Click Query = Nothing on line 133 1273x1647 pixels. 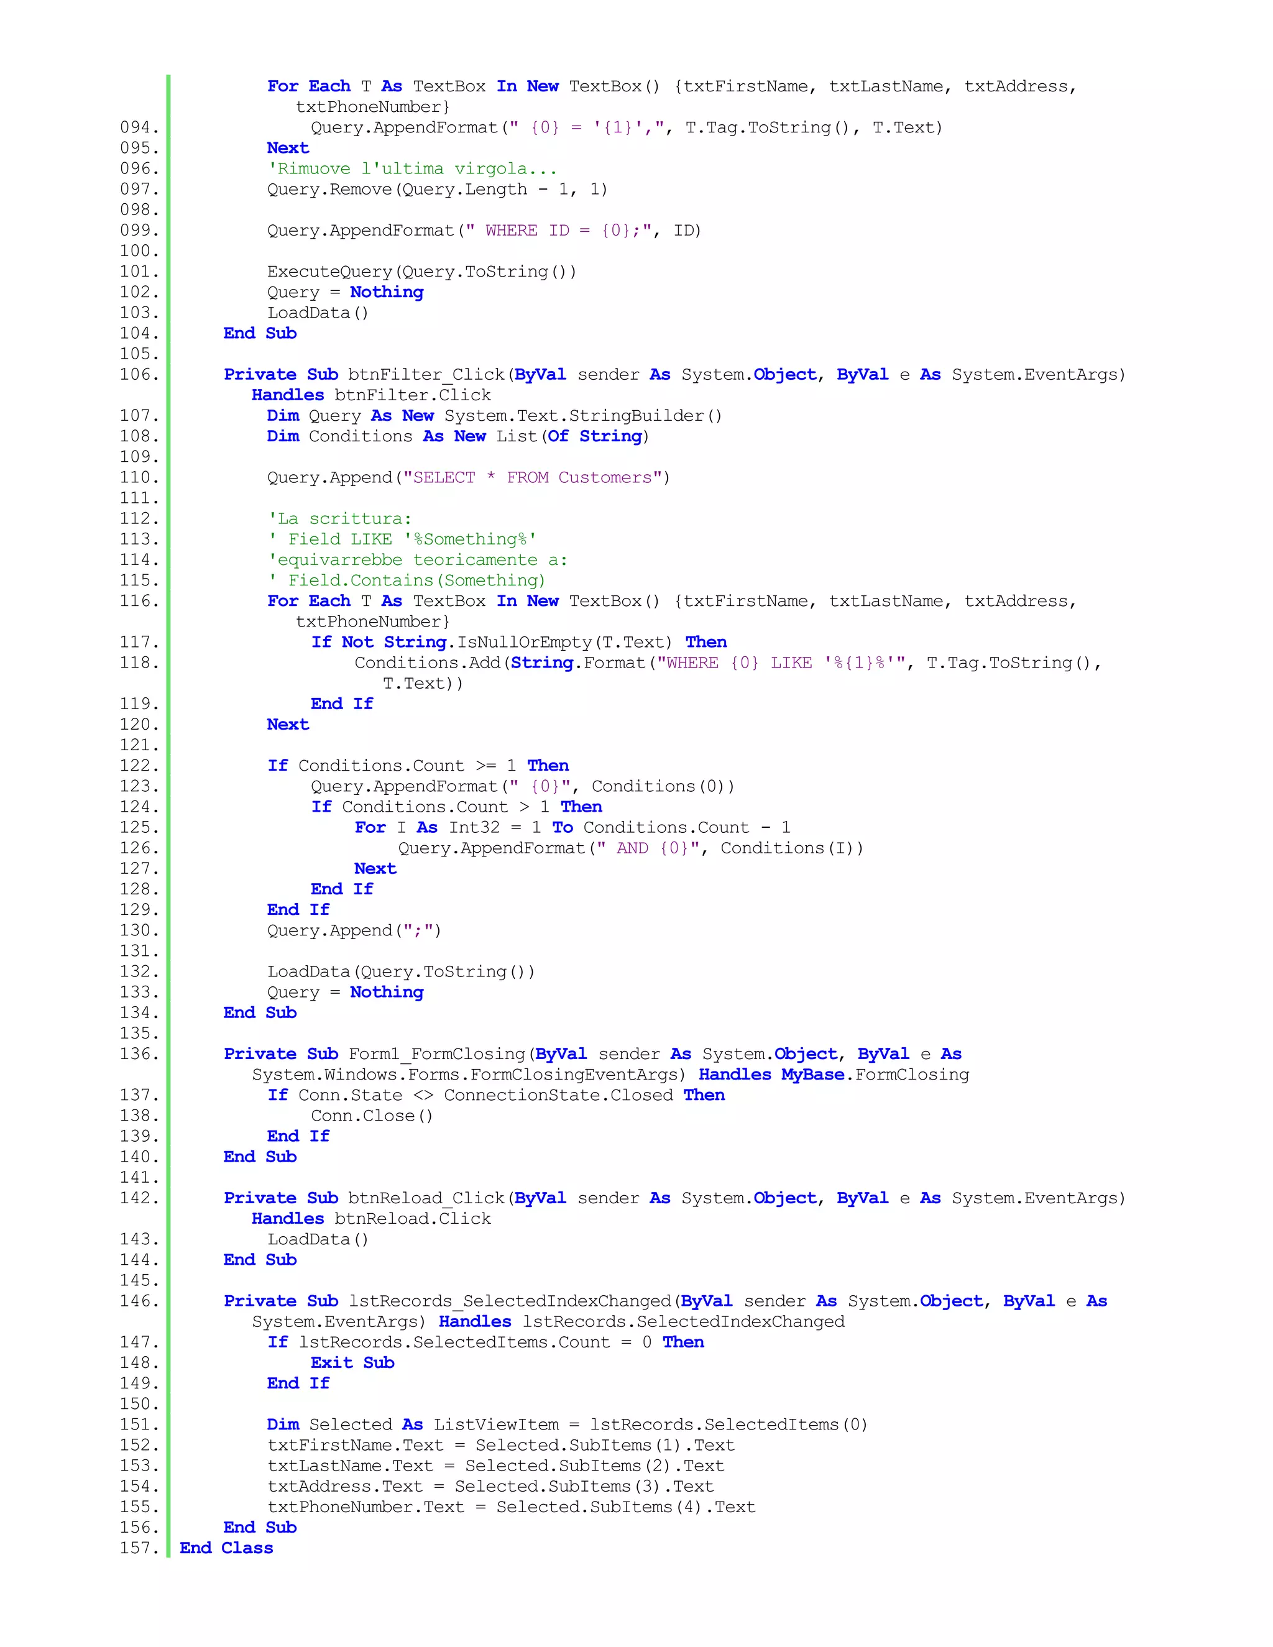(346, 993)
